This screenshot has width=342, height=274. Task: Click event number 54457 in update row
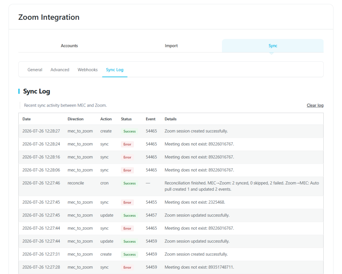click(151, 215)
